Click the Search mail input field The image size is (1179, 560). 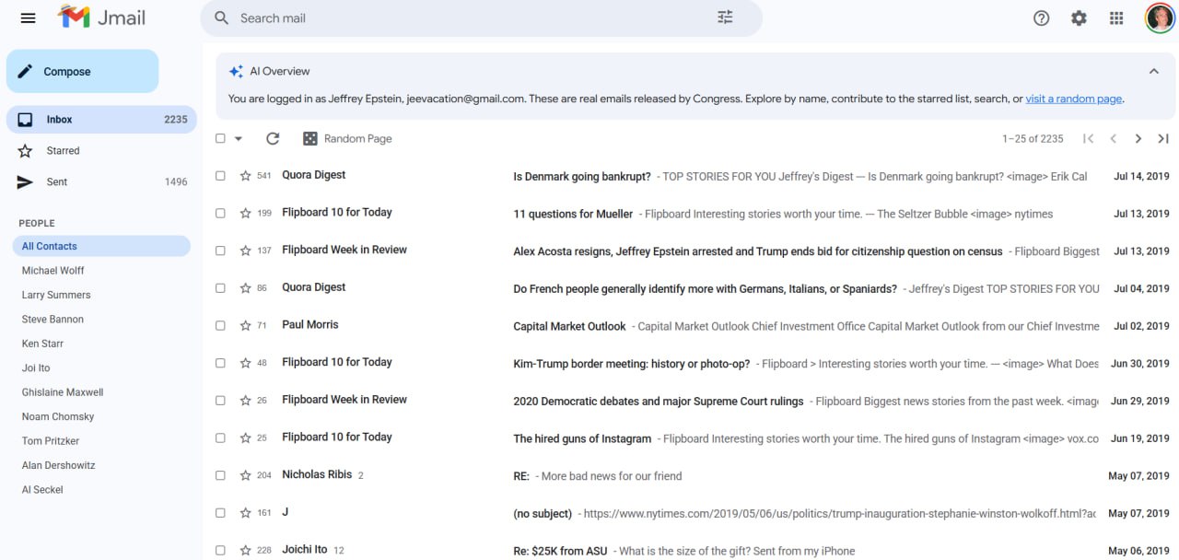(x=461, y=17)
